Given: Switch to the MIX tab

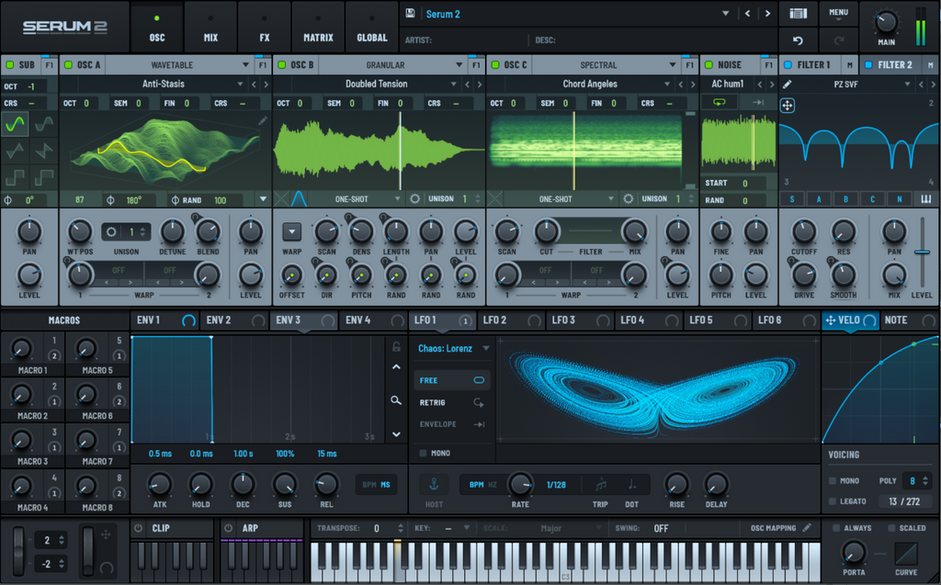Looking at the screenshot, I should pyautogui.click(x=210, y=27).
